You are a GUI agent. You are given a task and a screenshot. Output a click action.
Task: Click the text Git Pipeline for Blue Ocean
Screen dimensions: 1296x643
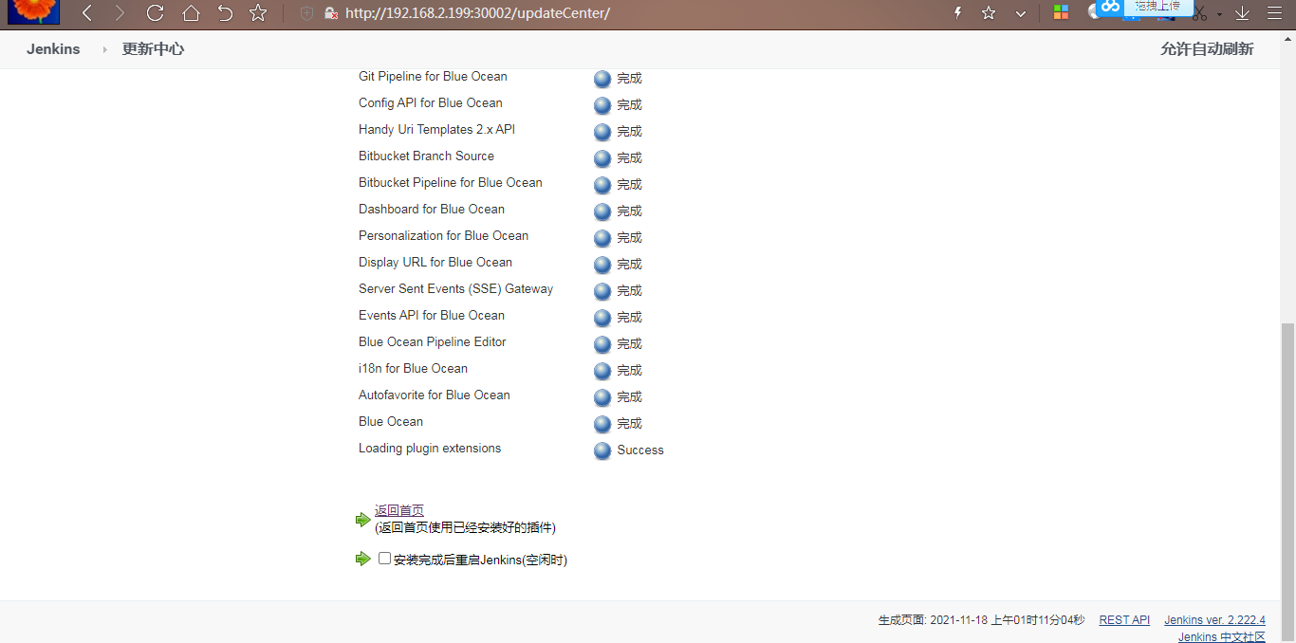pos(433,77)
